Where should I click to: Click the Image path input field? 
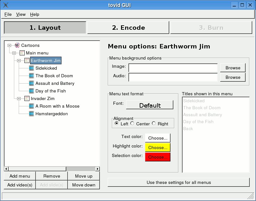(x=173, y=68)
